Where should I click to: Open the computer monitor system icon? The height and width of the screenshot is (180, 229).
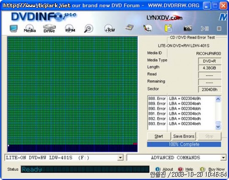(14, 28)
